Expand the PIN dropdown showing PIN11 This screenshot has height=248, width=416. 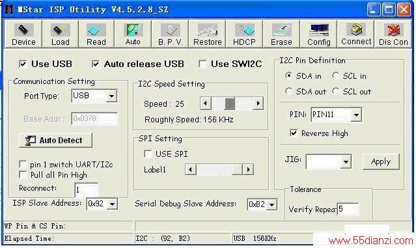click(356, 115)
